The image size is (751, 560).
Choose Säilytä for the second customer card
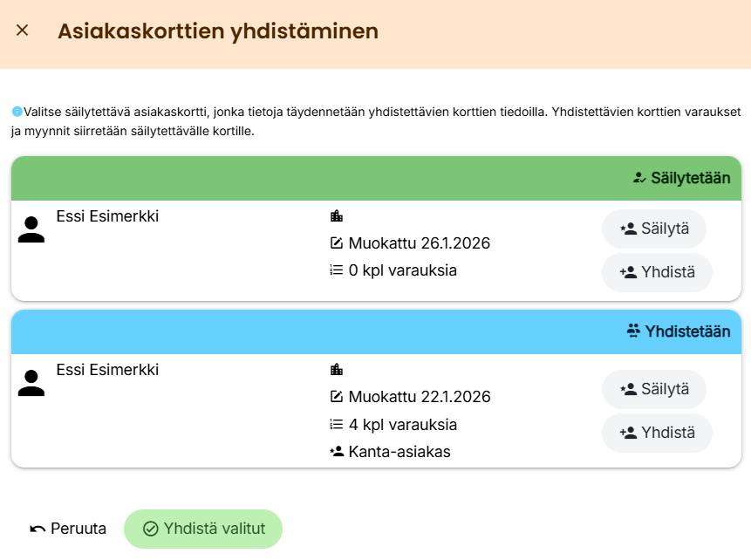click(x=654, y=389)
